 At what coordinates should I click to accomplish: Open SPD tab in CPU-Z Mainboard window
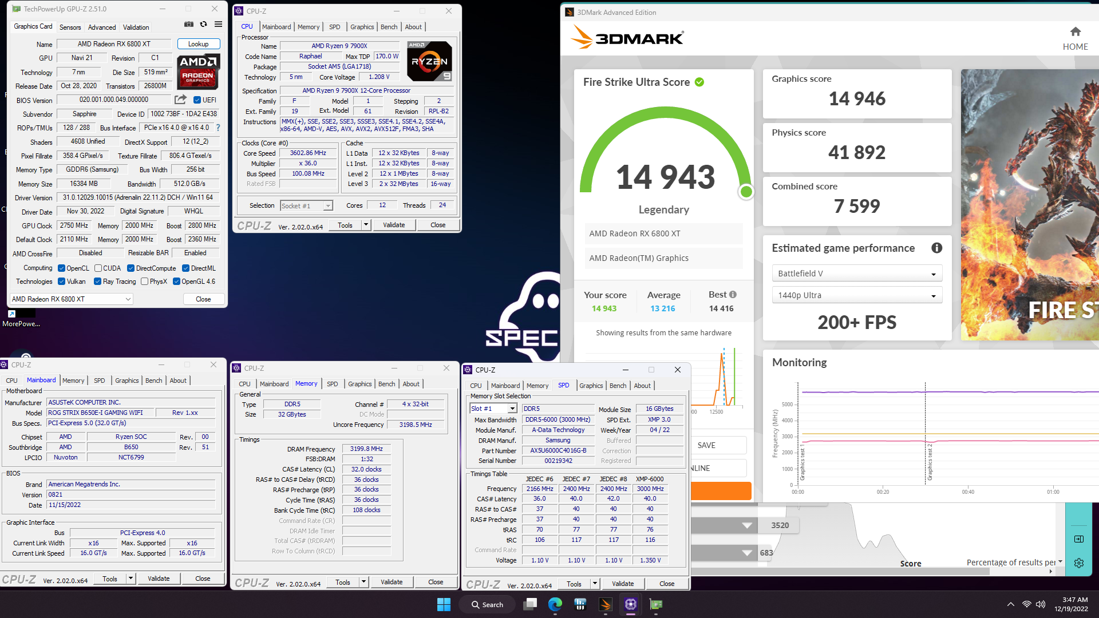(x=100, y=381)
